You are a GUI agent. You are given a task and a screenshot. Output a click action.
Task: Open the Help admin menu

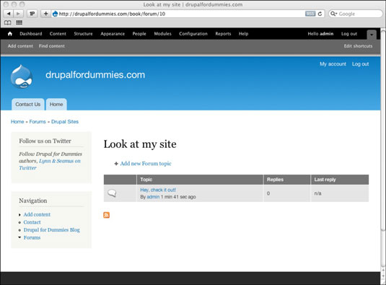[x=243, y=34]
